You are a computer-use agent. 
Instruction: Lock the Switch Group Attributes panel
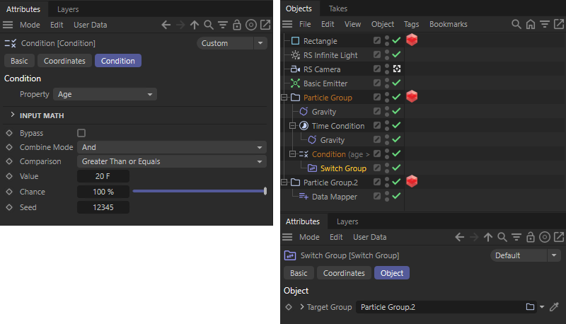[530, 237]
